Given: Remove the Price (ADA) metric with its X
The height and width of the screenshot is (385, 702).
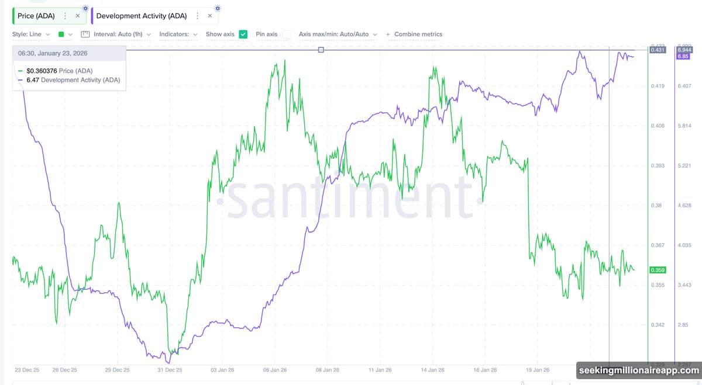Looking at the screenshot, I should [77, 16].
